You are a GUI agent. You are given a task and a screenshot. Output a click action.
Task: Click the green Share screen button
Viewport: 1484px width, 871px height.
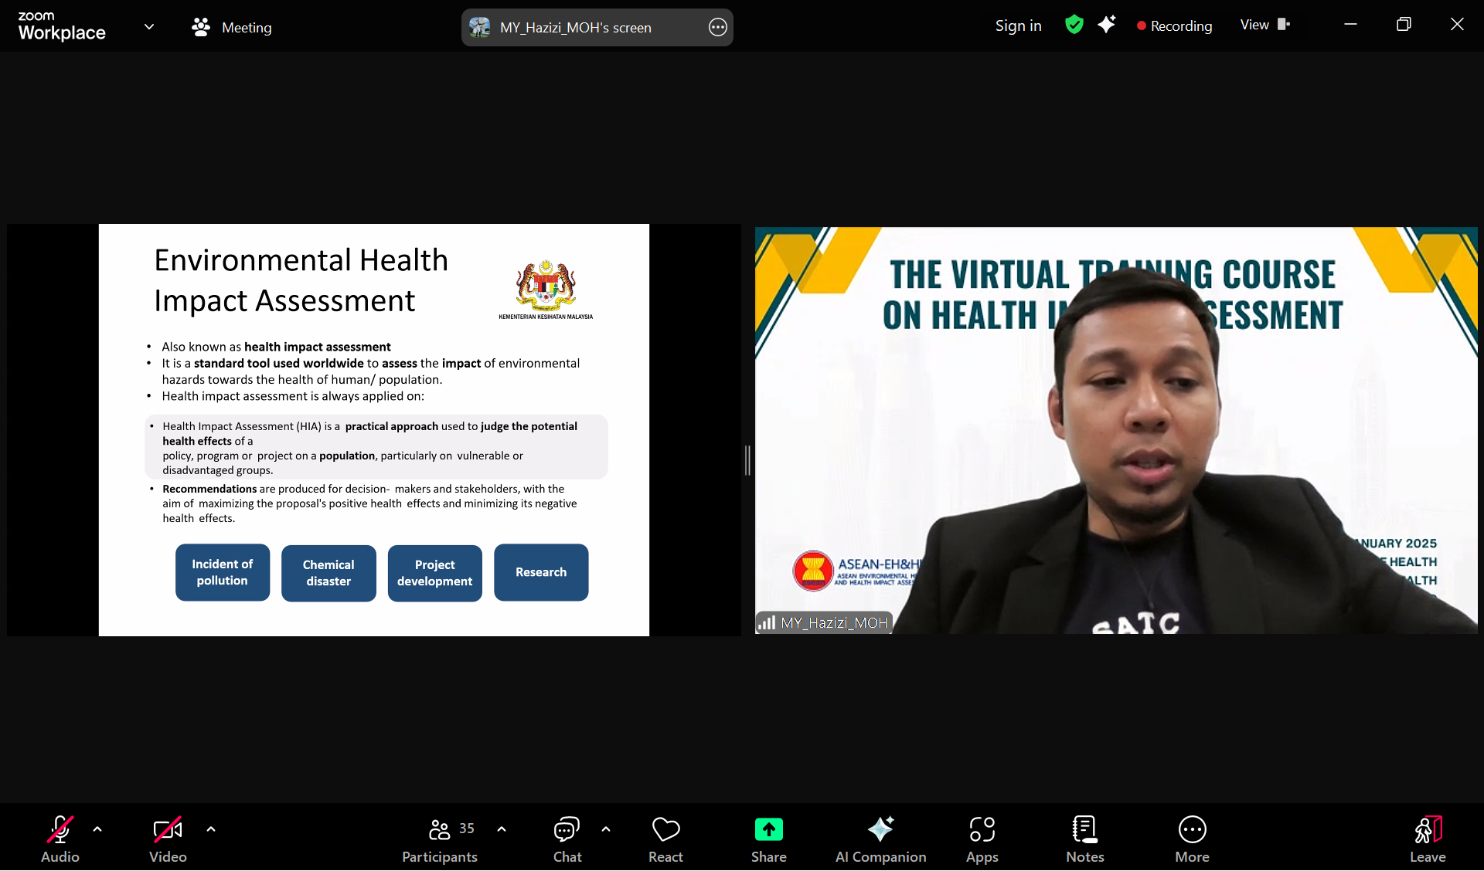tap(768, 839)
